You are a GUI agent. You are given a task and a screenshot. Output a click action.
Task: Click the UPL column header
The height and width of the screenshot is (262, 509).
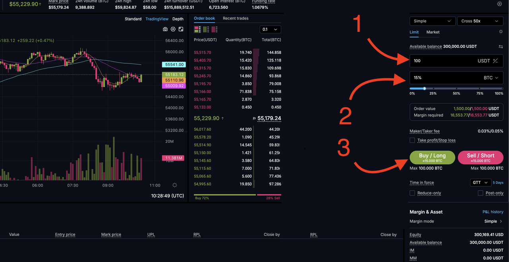[x=151, y=235]
